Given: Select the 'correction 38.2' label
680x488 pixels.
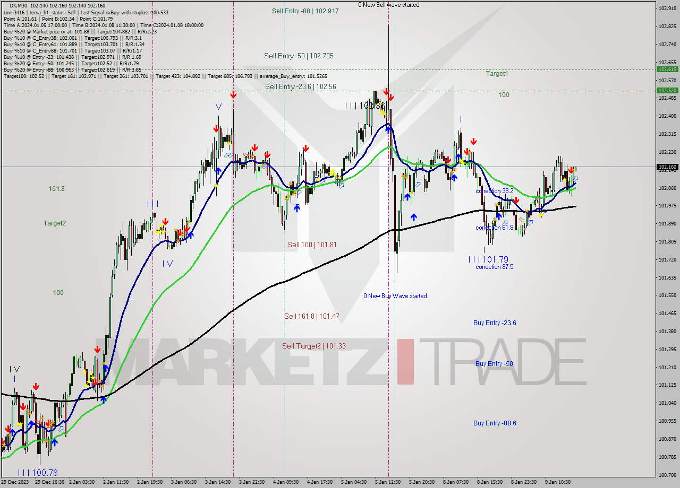Looking at the screenshot, I should point(495,191).
